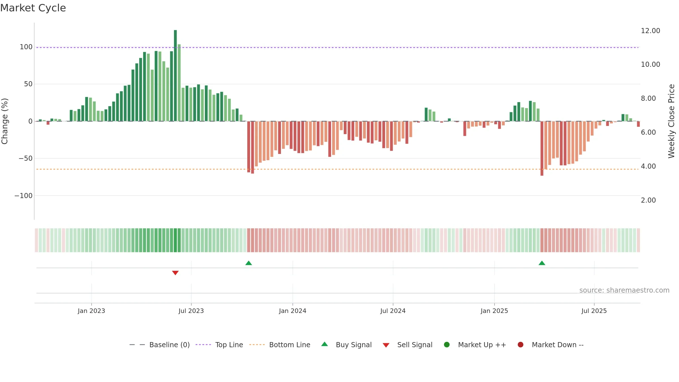Click the Jul 2024 axis label
The height and width of the screenshot is (382, 679).
coord(393,311)
